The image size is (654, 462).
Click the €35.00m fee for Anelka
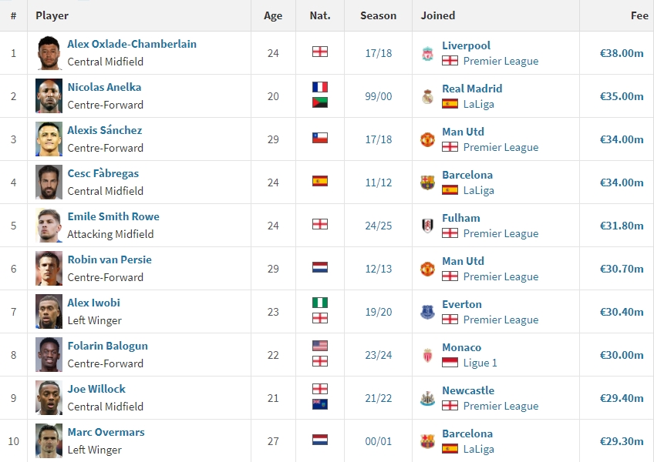[x=622, y=96]
